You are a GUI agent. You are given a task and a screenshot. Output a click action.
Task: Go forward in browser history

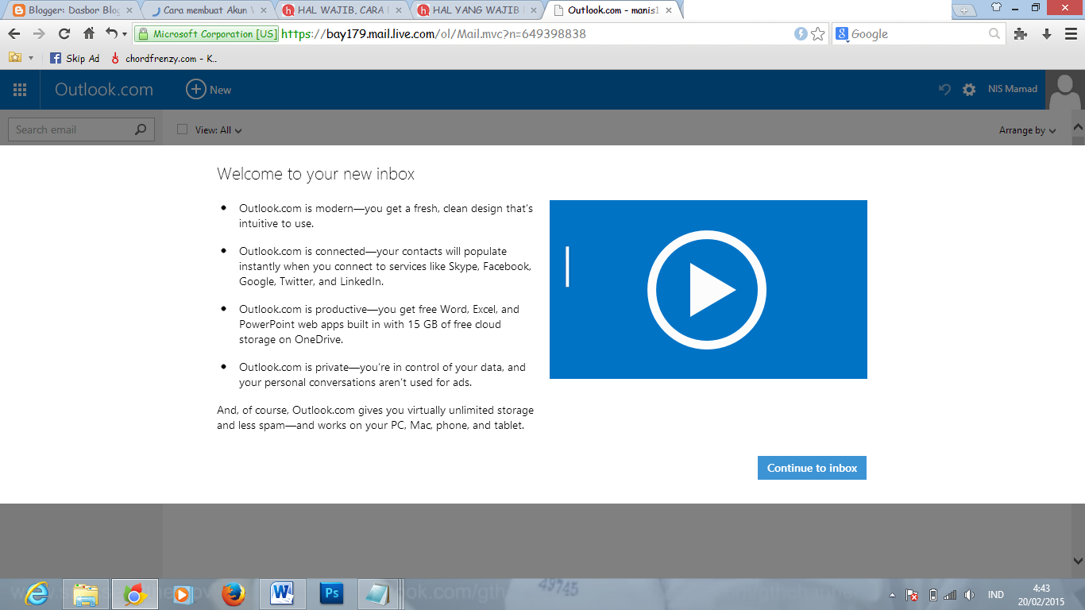tap(40, 34)
